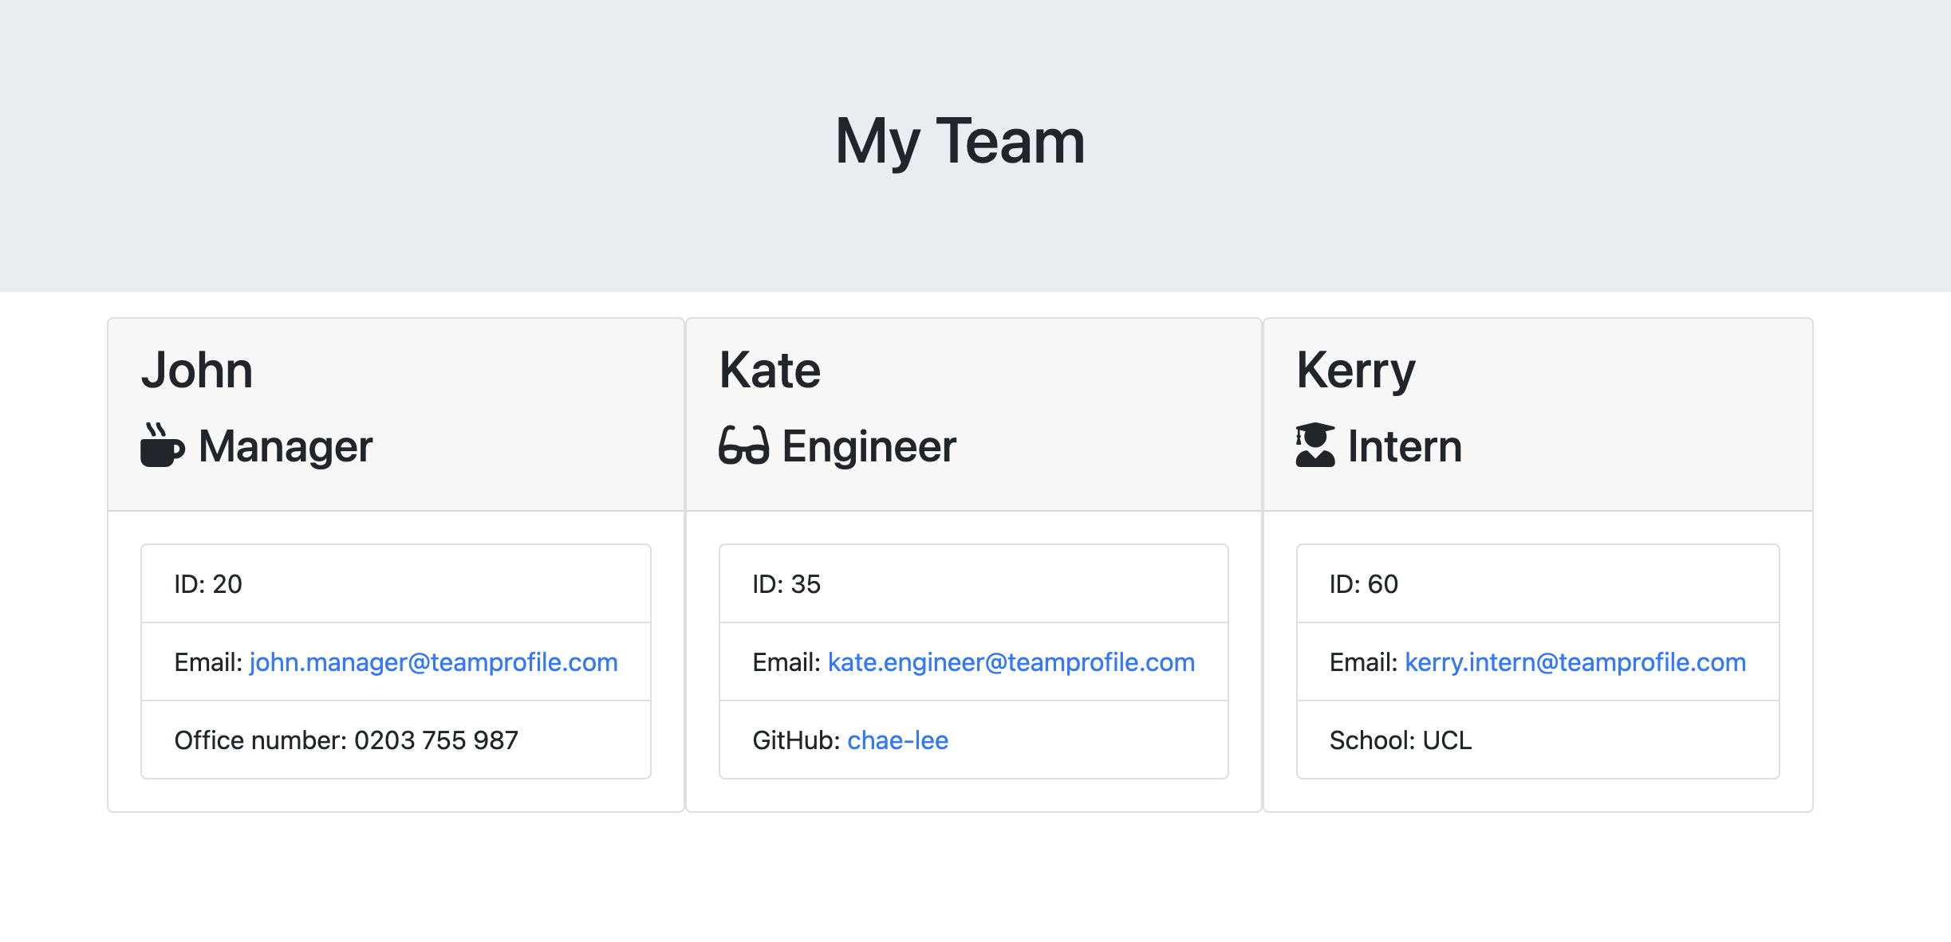Open the chae-lee GitHub link
Viewport: 1951px width, 942px height.
tap(897, 740)
